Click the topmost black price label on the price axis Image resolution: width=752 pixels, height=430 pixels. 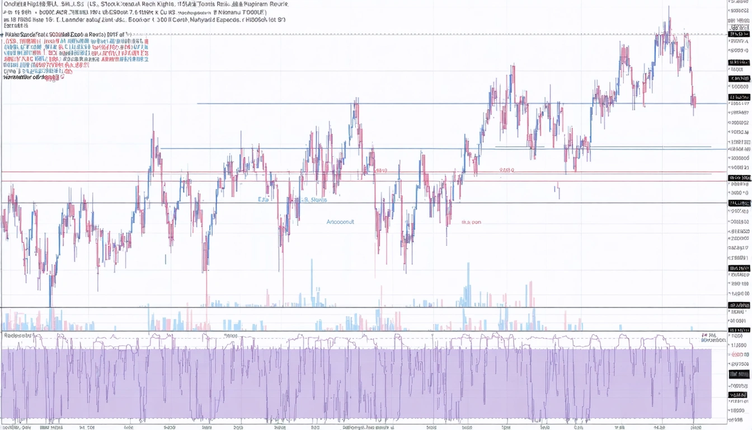pyautogui.click(x=739, y=34)
